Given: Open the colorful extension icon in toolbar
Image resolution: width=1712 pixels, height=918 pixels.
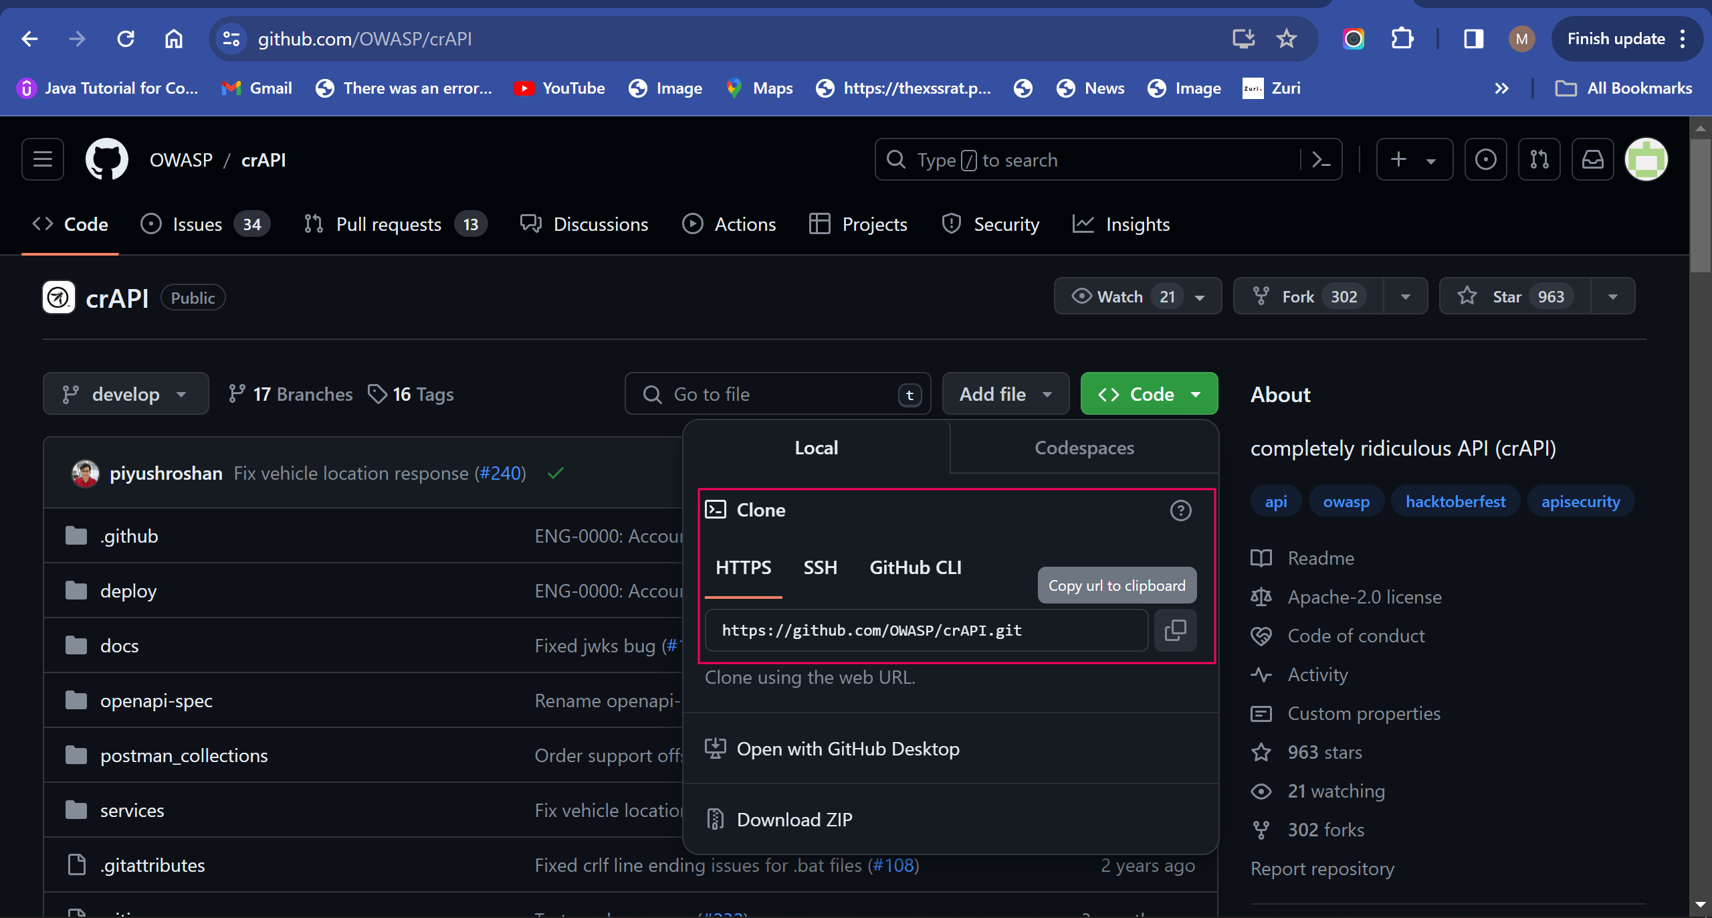Looking at the screenshot, I should pyautogui.click(x=1354, y=39).
